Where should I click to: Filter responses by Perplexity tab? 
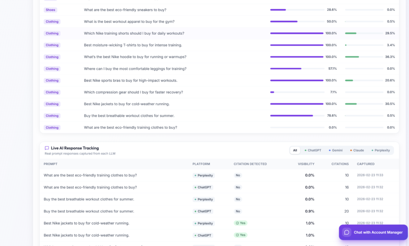[x=381, y=150]
